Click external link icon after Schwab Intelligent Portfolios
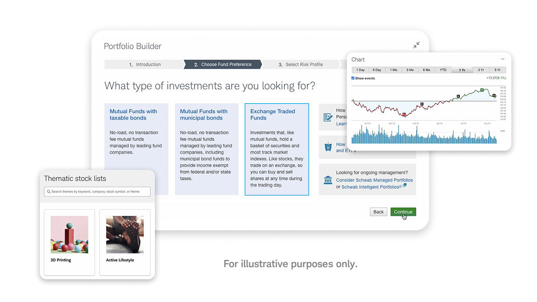 [404, 185]
